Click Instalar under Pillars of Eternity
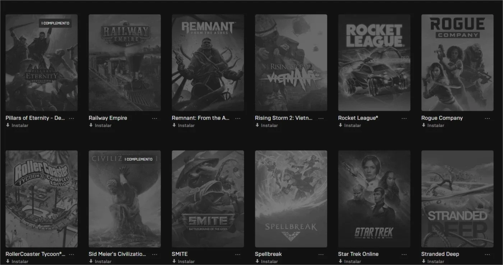Screen dimensions: 503x265 click(17, 125)
